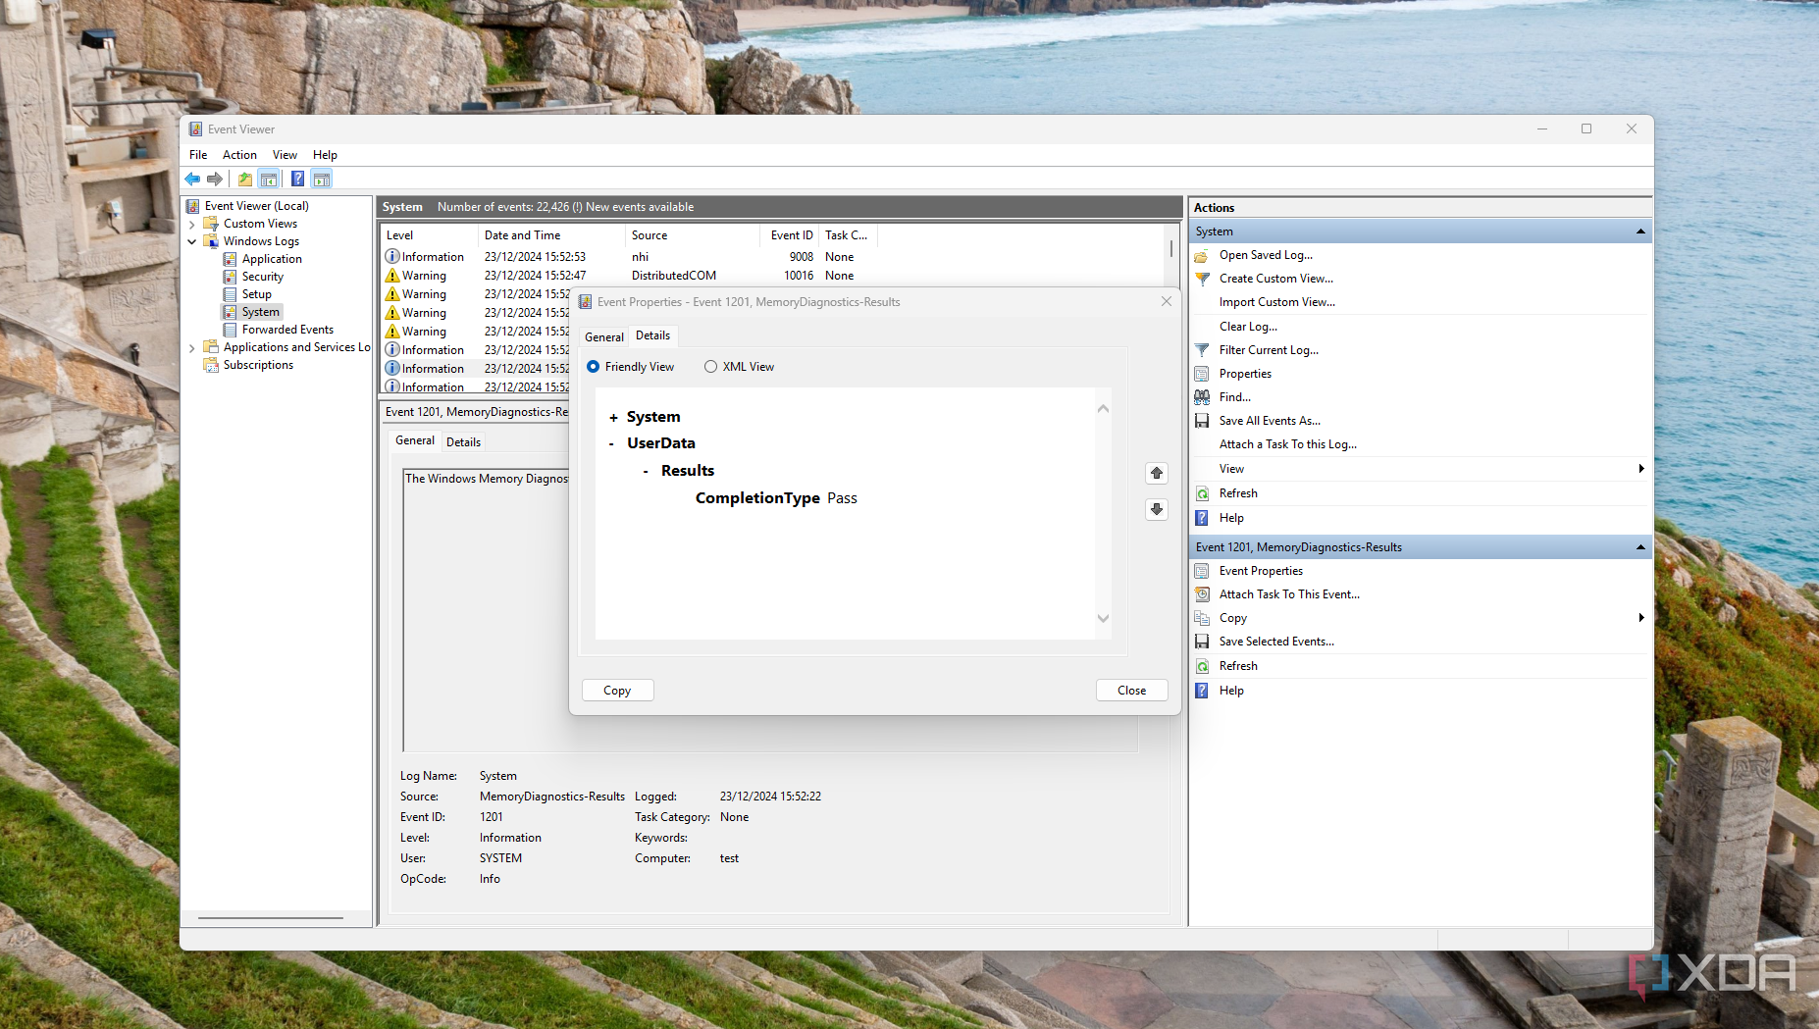1819x1029 pixels.
Task: Click the Forward arrow toolbar icon
Action: click(x=214, y=179)
